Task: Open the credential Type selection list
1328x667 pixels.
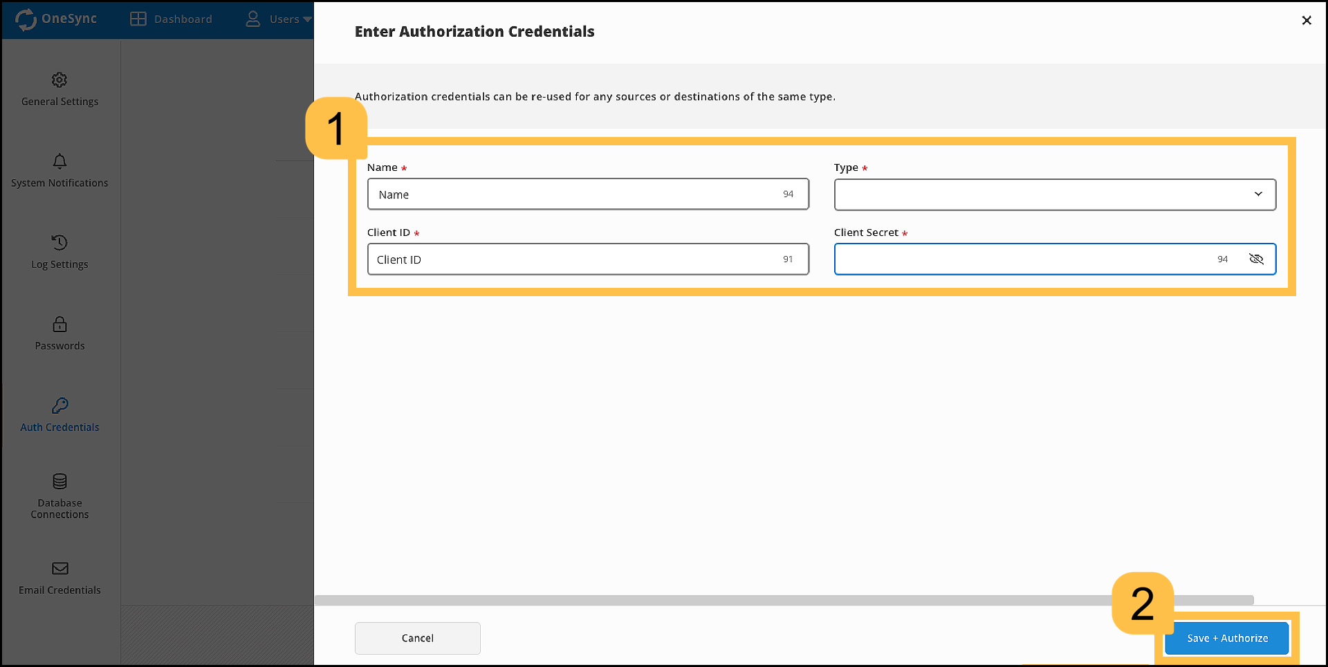Action: [x=1053, y=194]
